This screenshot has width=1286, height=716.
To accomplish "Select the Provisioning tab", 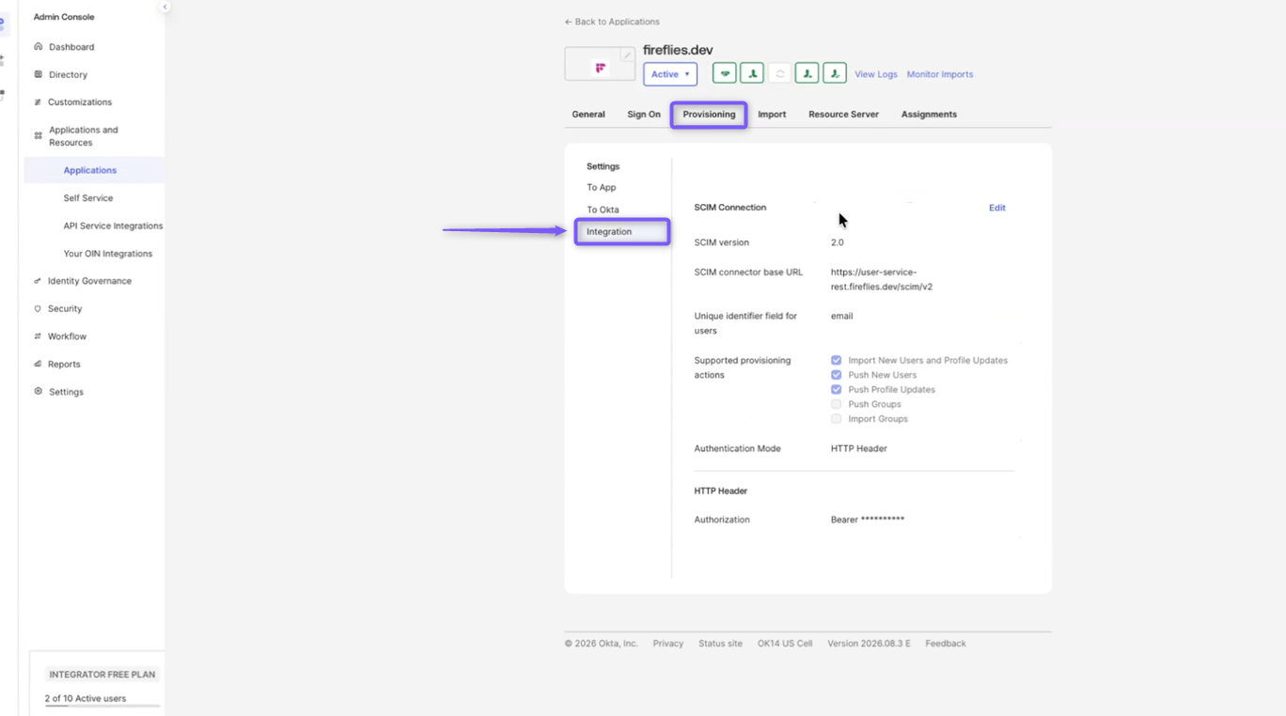I will point(709,115).
